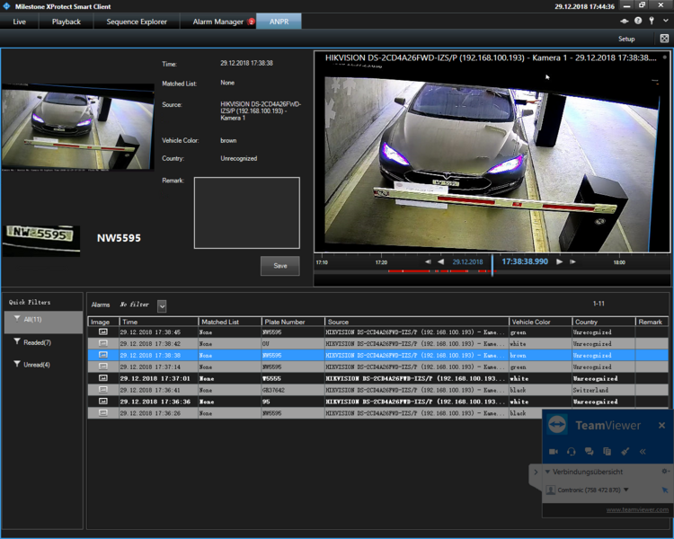Click image icon of 17:38:45 row
Screen dimensions: 674x539
(x=103, y=331)
